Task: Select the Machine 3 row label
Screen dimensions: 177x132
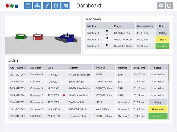Action: tap(93, 46)
